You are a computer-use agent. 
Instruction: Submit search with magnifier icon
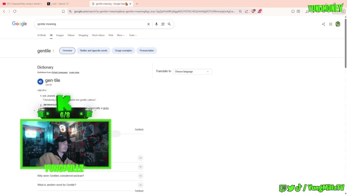(169, 24)
